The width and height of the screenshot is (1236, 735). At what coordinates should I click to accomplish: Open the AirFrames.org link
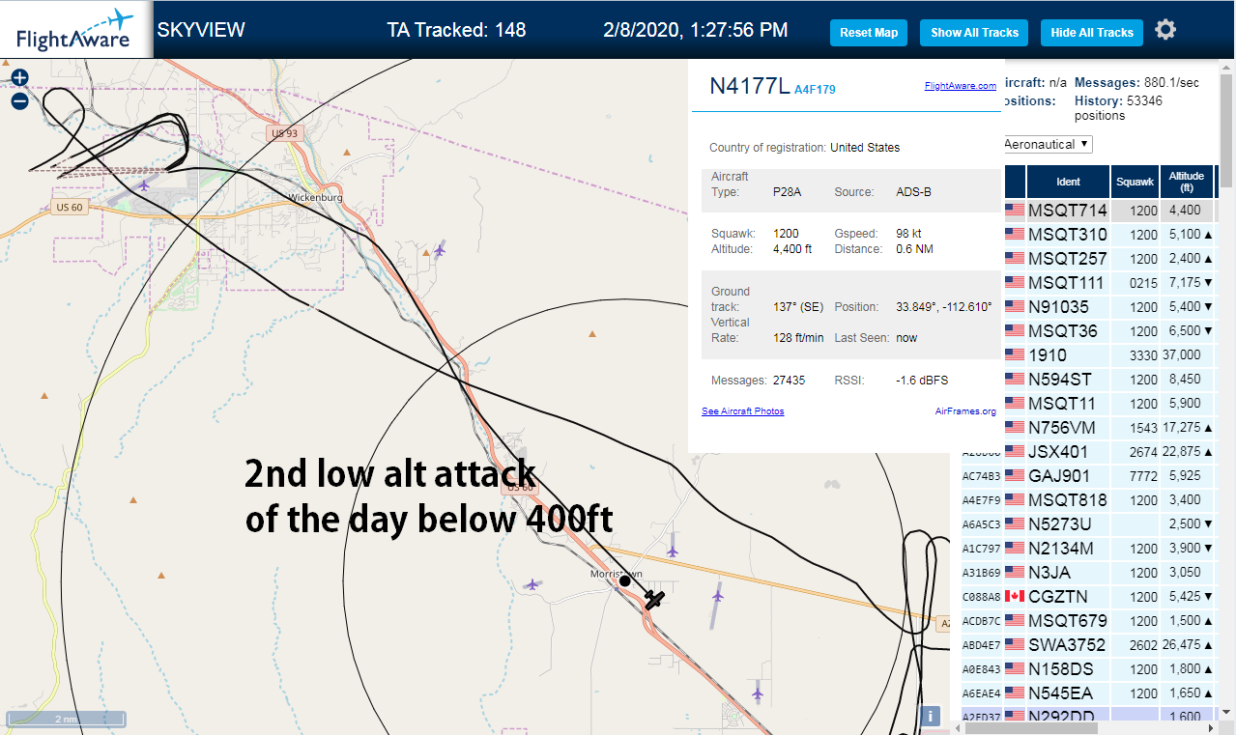(x=965, y=411)
